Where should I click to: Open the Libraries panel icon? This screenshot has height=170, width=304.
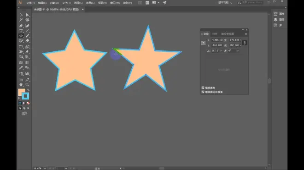[x=275, y=25]
